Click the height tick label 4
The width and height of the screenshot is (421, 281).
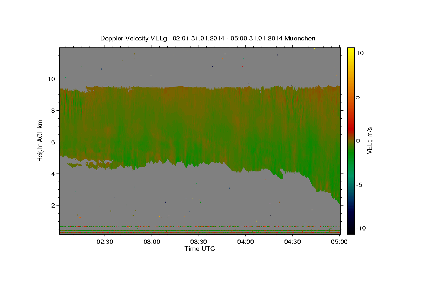[54, 174]
